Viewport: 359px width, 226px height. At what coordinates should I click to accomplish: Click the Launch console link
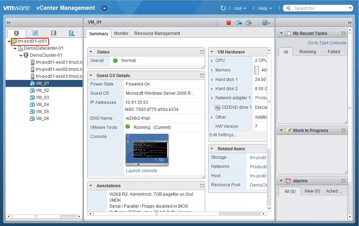point(141,171)
